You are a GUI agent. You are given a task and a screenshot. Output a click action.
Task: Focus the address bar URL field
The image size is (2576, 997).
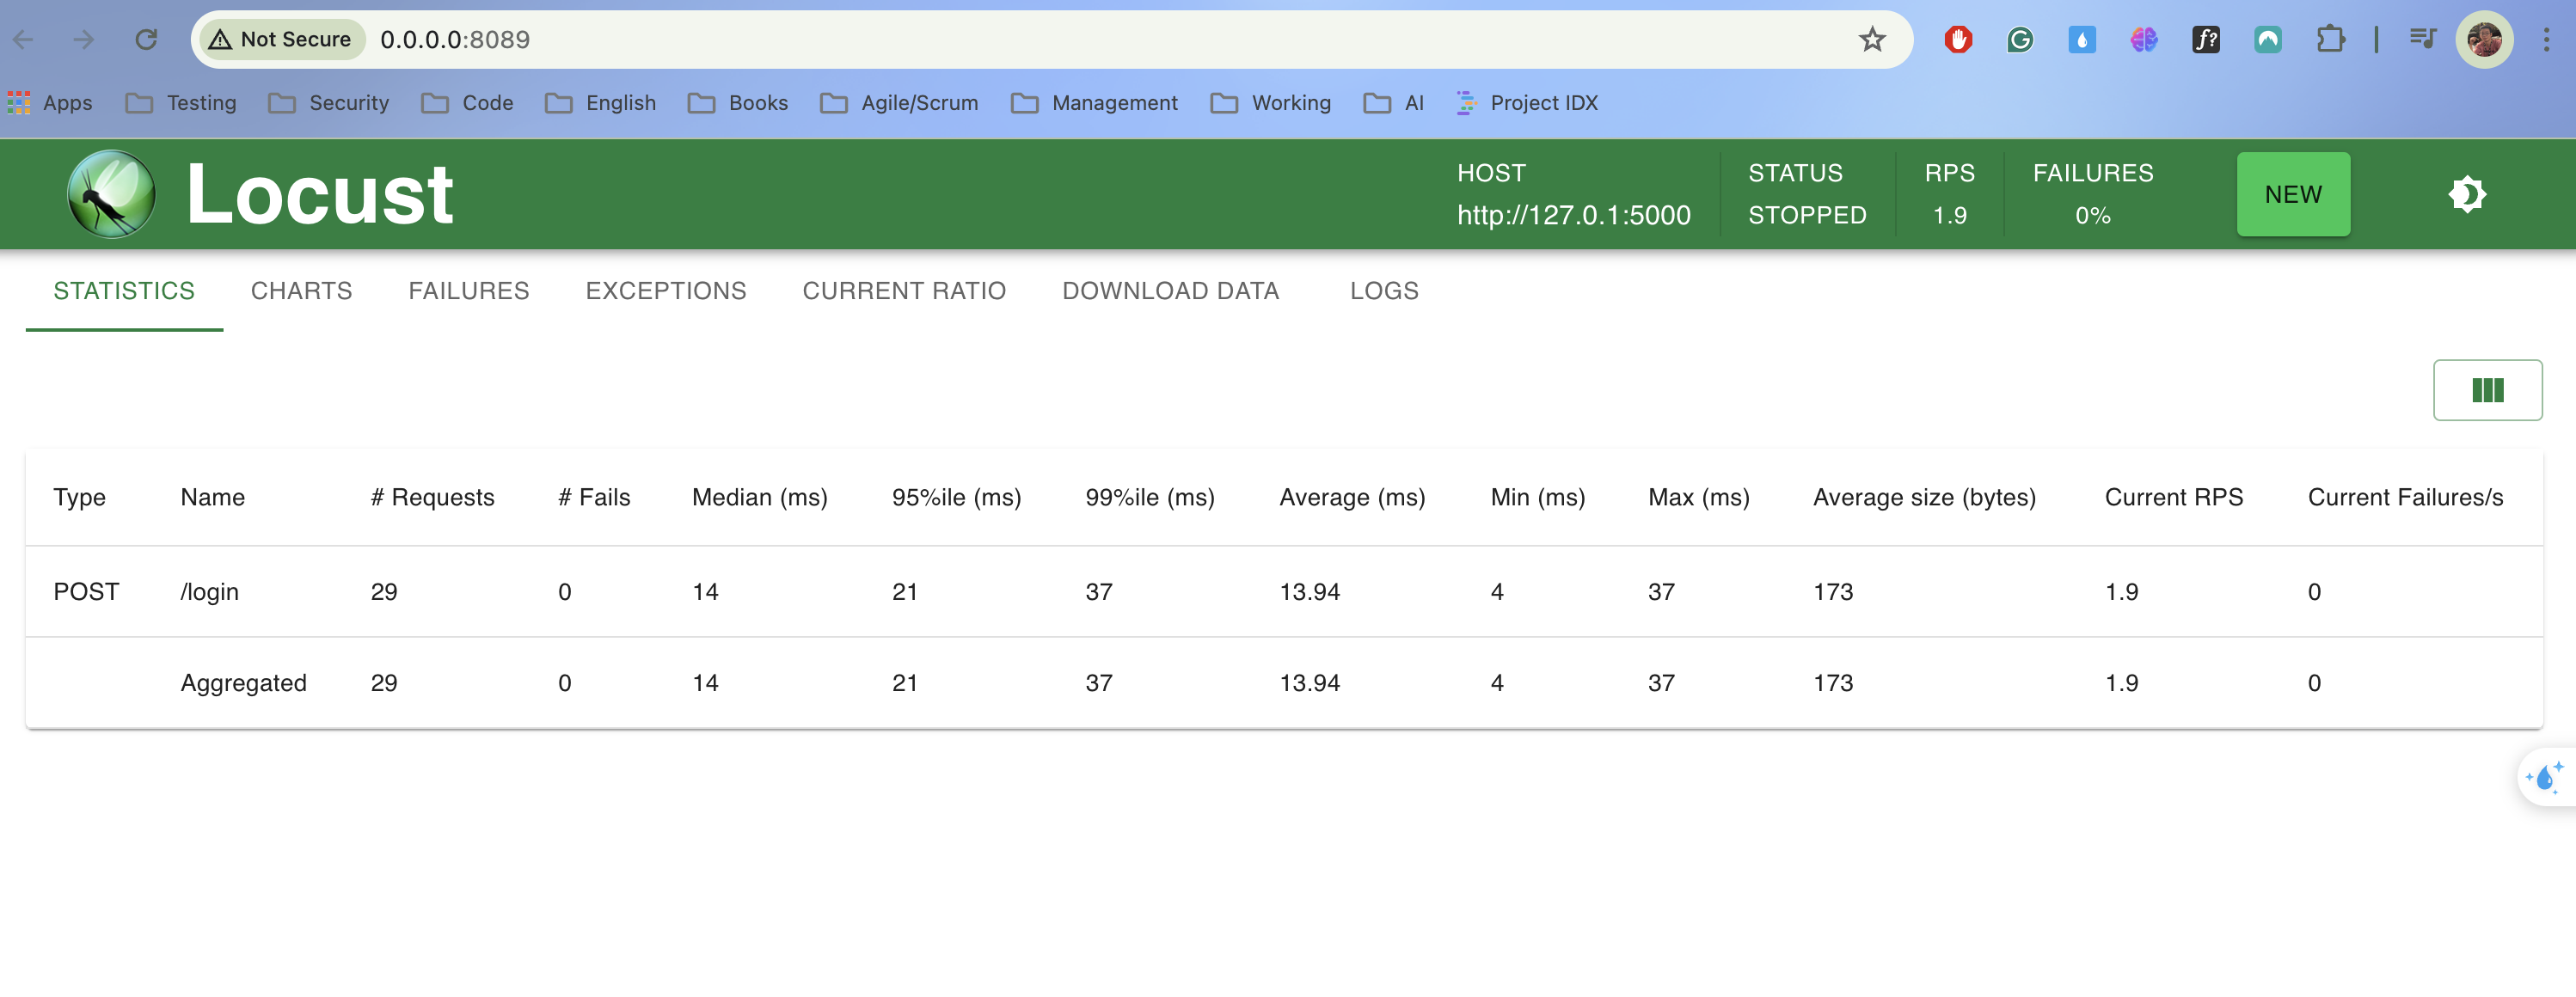point(1100,40)
